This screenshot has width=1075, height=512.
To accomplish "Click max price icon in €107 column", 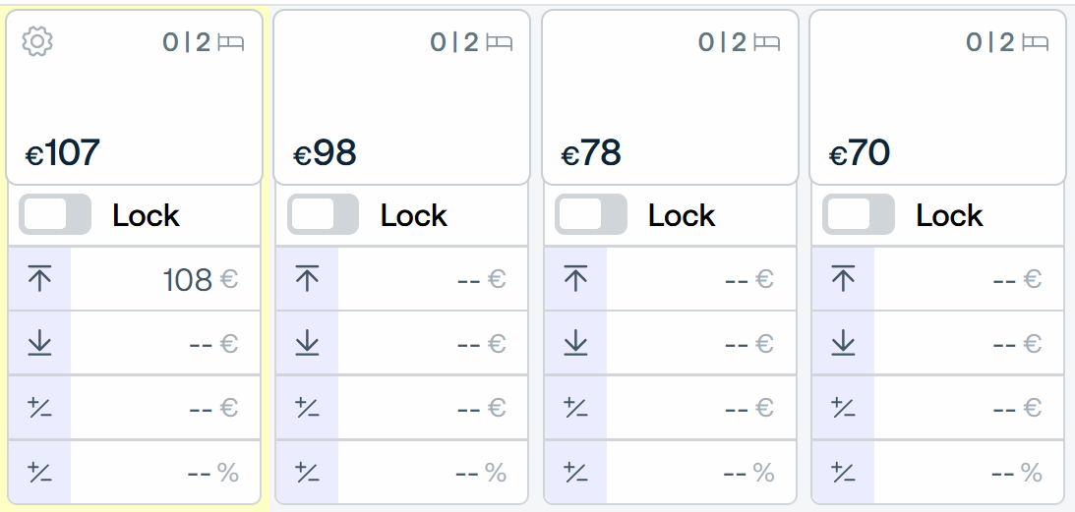I will (39, 279).
